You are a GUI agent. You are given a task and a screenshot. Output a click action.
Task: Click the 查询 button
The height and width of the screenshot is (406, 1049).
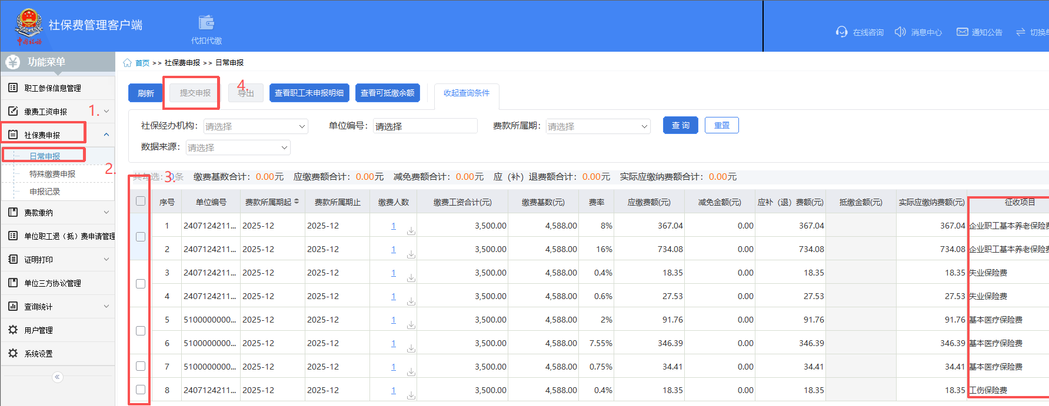tap(680, 126)
